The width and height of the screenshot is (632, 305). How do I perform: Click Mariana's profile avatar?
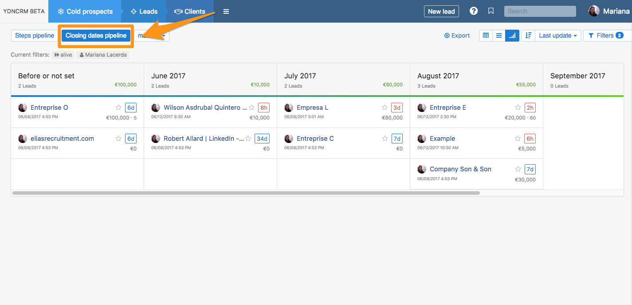coord(594,11)
